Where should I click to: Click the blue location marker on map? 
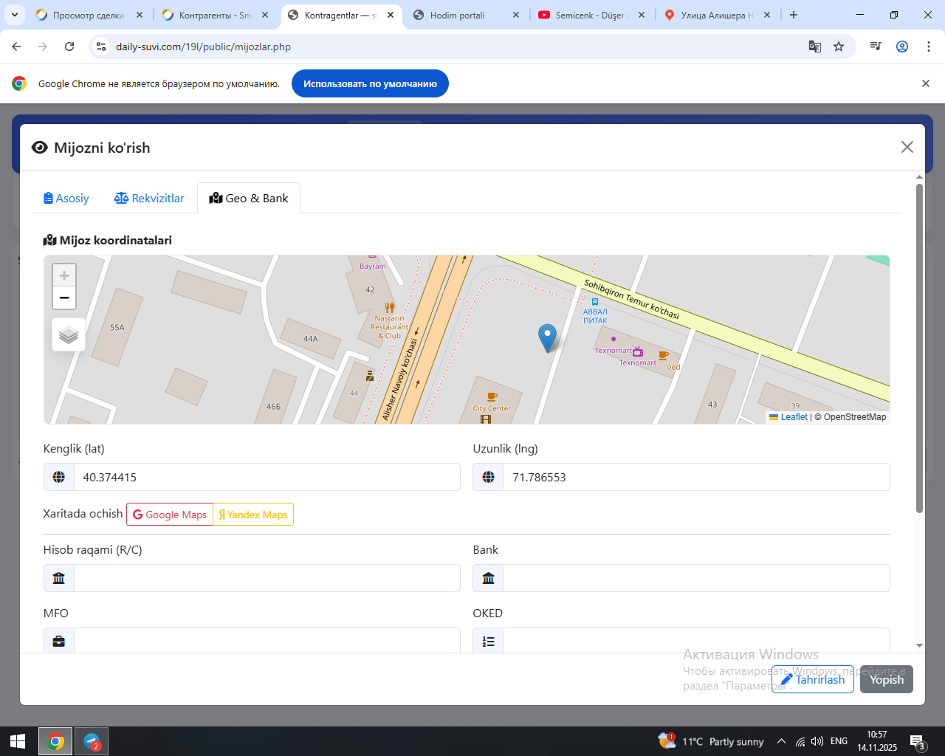point(547,337)
